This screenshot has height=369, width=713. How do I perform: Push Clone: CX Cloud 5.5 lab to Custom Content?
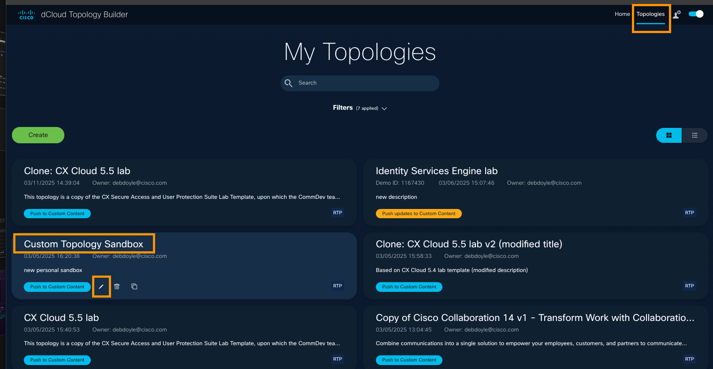click(x=57, y=214)
